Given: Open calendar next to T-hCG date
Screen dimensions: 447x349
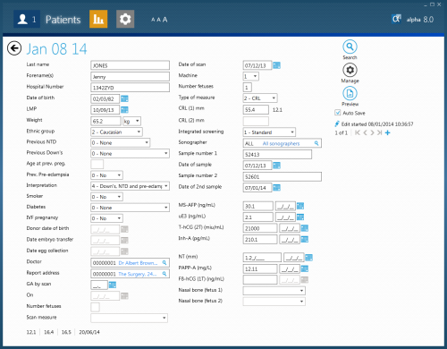Looking at the screenshot, I should [x=305, y=228].
